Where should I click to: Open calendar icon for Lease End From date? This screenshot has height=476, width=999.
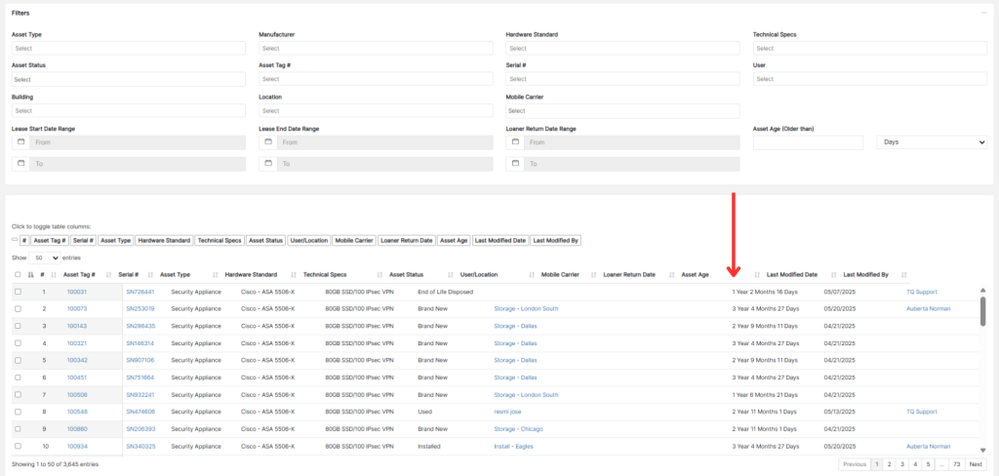268,142
